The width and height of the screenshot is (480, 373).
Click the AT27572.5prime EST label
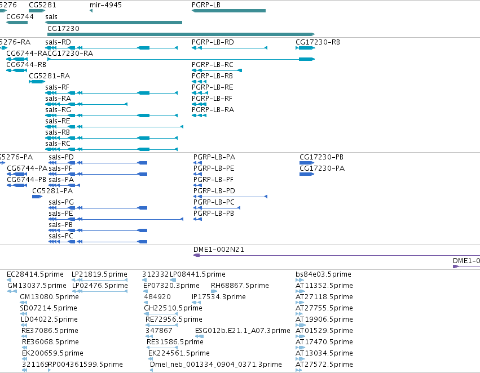pyautogui.click(x=324, y=365)
